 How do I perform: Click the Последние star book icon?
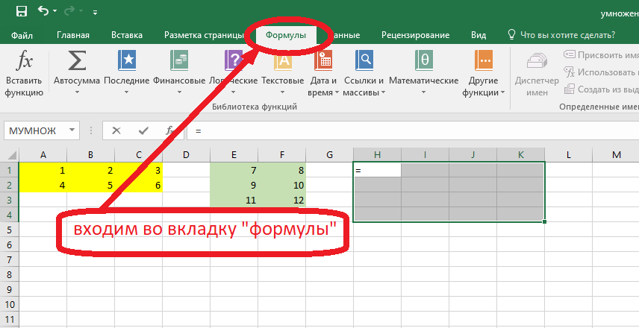(x=127, y=61)
